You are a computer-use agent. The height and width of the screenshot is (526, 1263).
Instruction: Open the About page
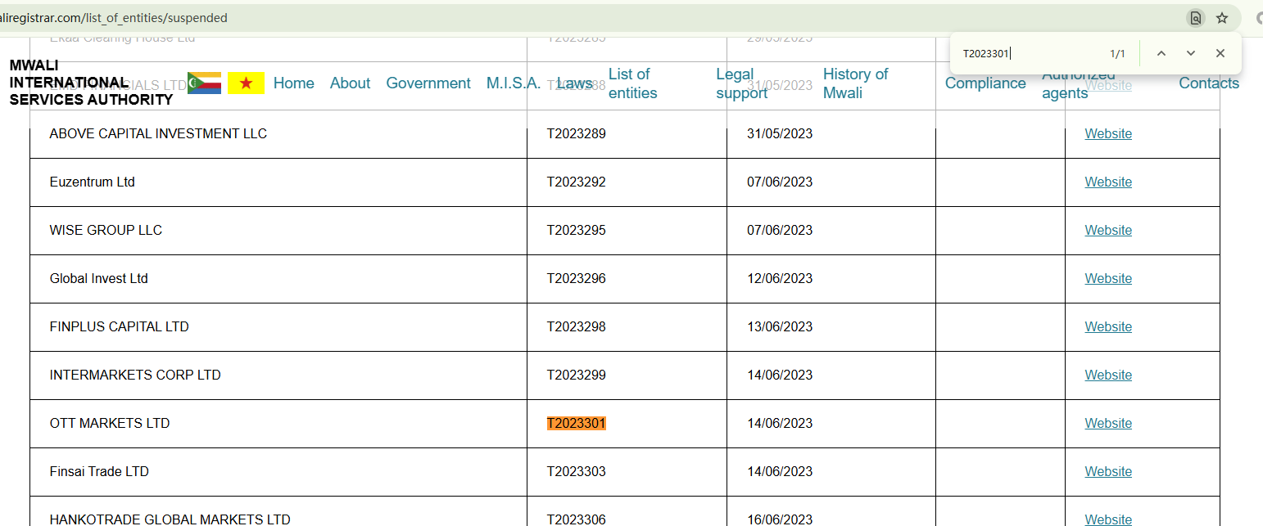350,83
